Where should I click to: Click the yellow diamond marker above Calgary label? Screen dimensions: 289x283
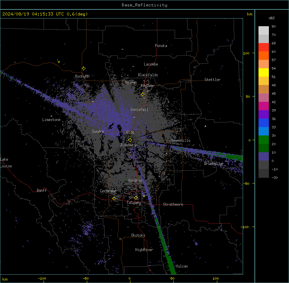[x=136, y=198]
